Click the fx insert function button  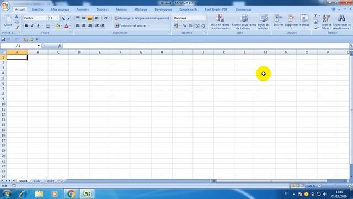[60, 46]
